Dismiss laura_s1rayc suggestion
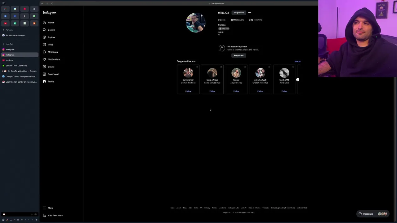The height and width of the screenshot is (223, 397). (221, 67)
